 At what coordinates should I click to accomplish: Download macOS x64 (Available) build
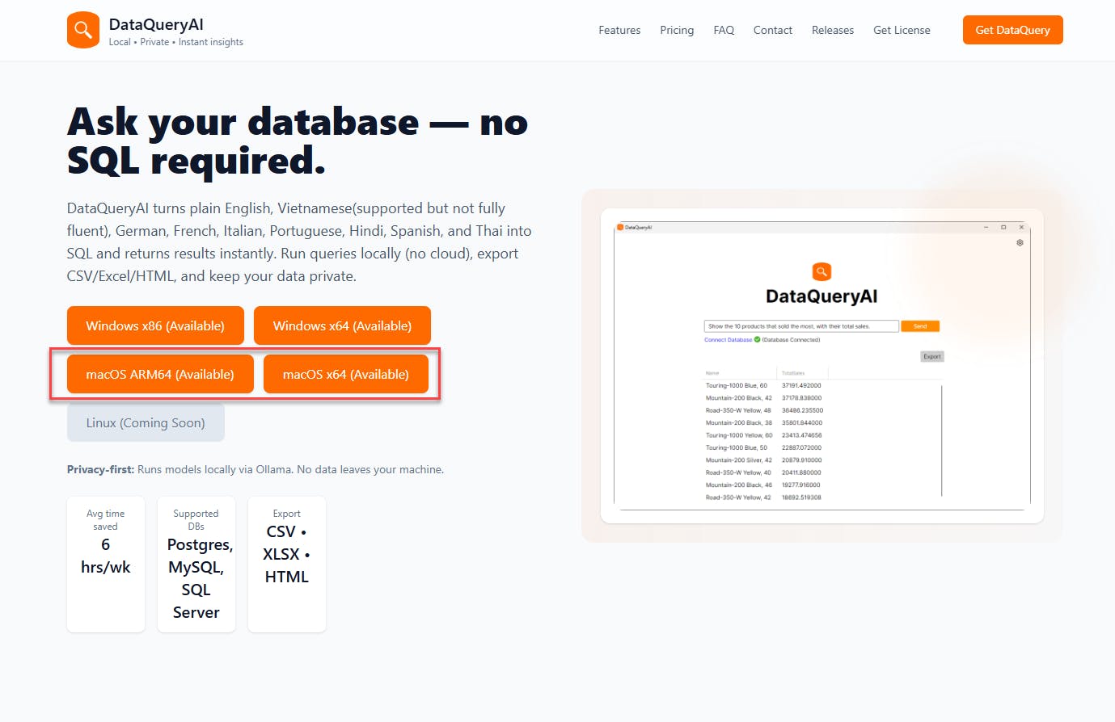tap(346, 374)
